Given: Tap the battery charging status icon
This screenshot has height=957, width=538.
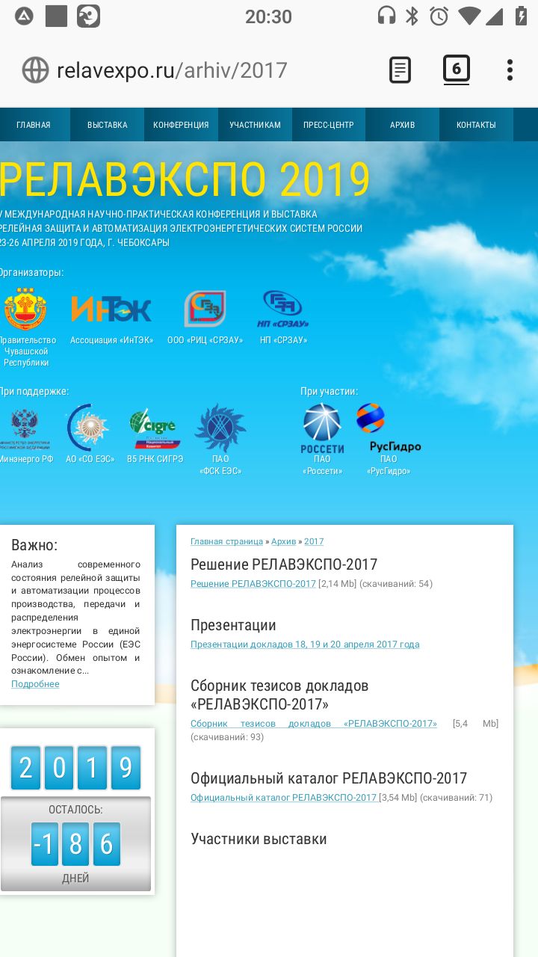Looking at the screenshot, I should point(521,16).
